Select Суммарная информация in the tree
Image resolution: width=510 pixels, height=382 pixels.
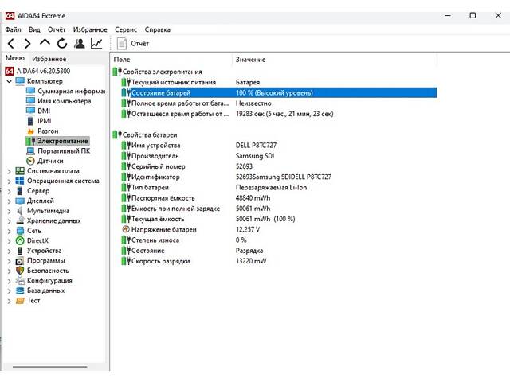click(71, 91)
